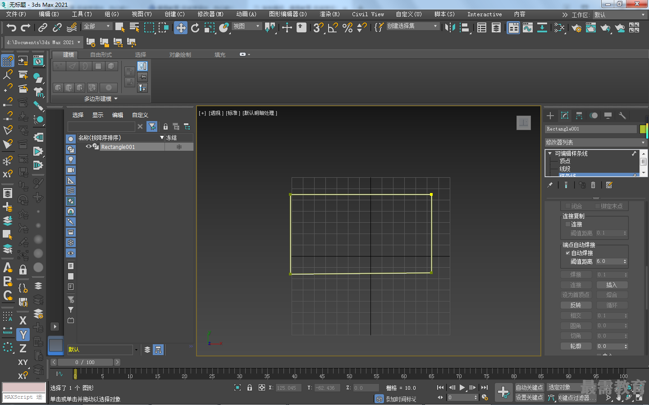Click the lock icon in scene explorer toolbar

tap(165, 127)
